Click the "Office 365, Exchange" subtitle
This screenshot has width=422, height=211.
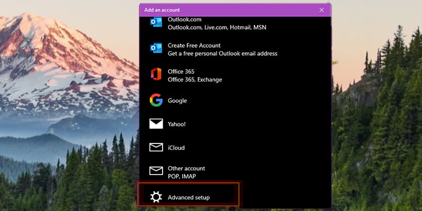(x=195, y=80)
